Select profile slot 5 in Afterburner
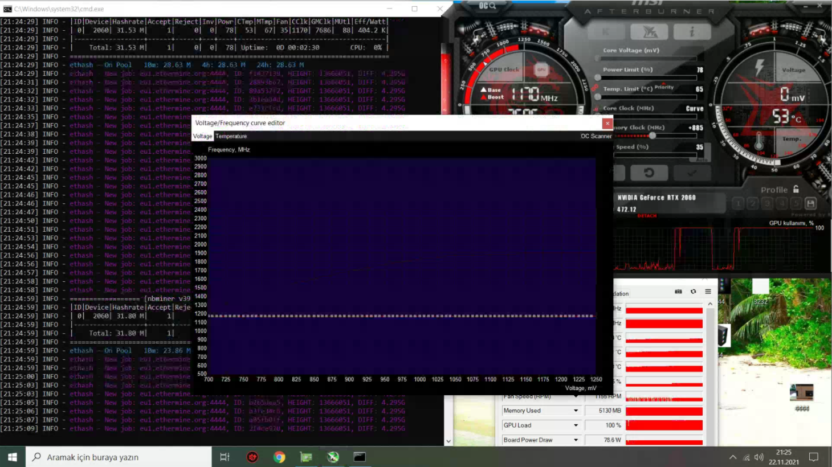Image resolution: width=832 pixels, height=467 pixels. [x=796, y=203]
